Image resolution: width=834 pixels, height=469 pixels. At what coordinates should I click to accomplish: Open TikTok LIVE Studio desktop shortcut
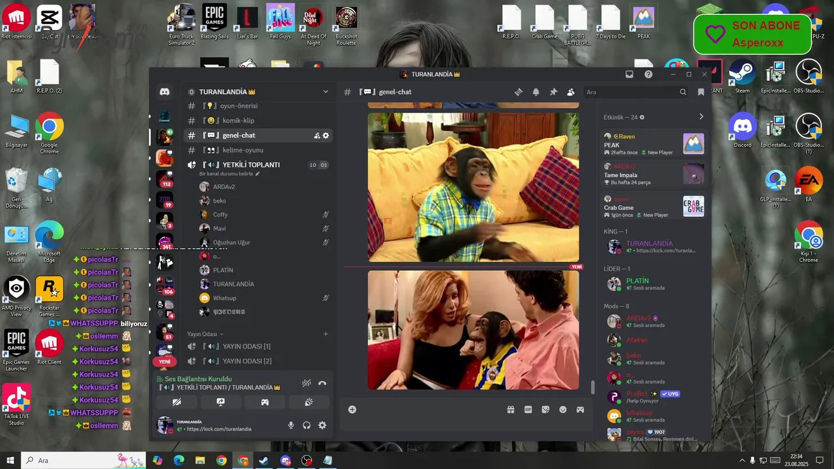click(x=16, y=405)
